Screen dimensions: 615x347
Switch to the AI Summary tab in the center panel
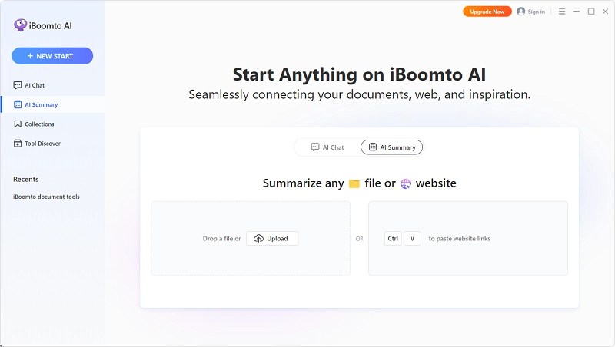(392, 147)
